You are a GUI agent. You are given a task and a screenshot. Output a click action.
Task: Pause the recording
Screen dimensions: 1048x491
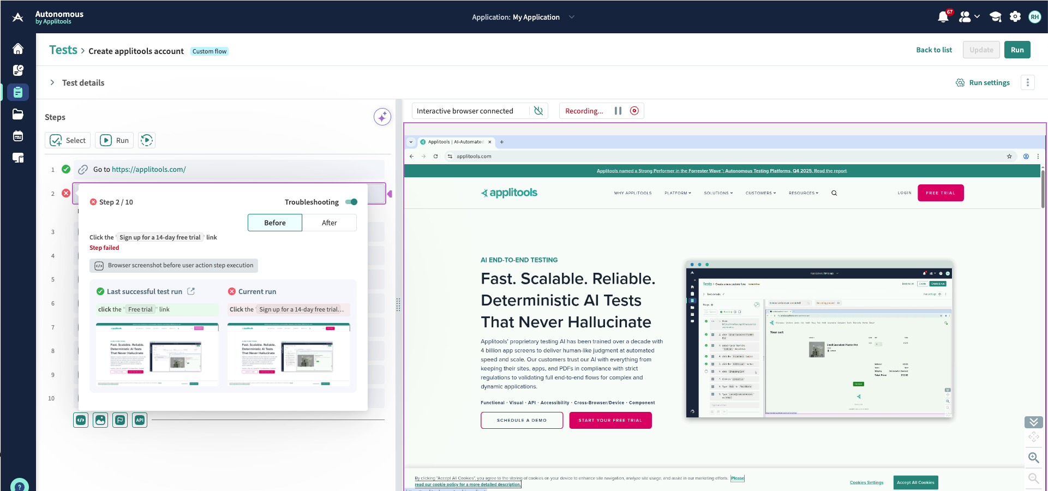pos(618,111)
